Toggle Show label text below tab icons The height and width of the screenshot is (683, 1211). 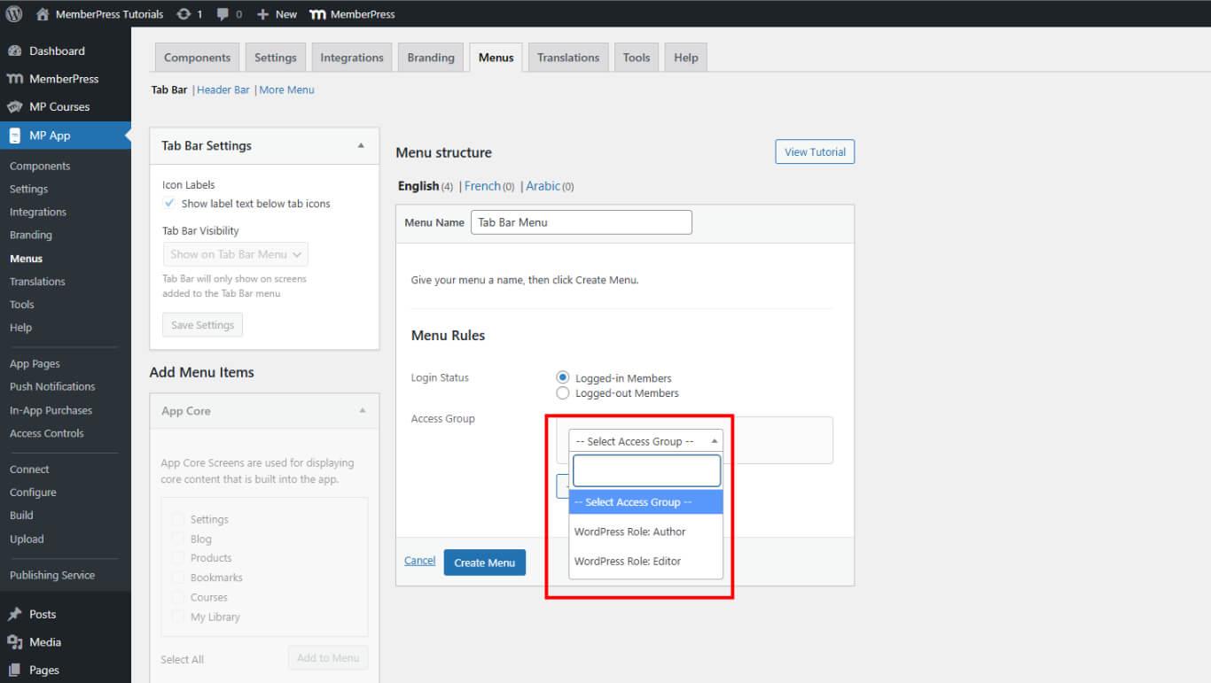[x=170, y=204]
